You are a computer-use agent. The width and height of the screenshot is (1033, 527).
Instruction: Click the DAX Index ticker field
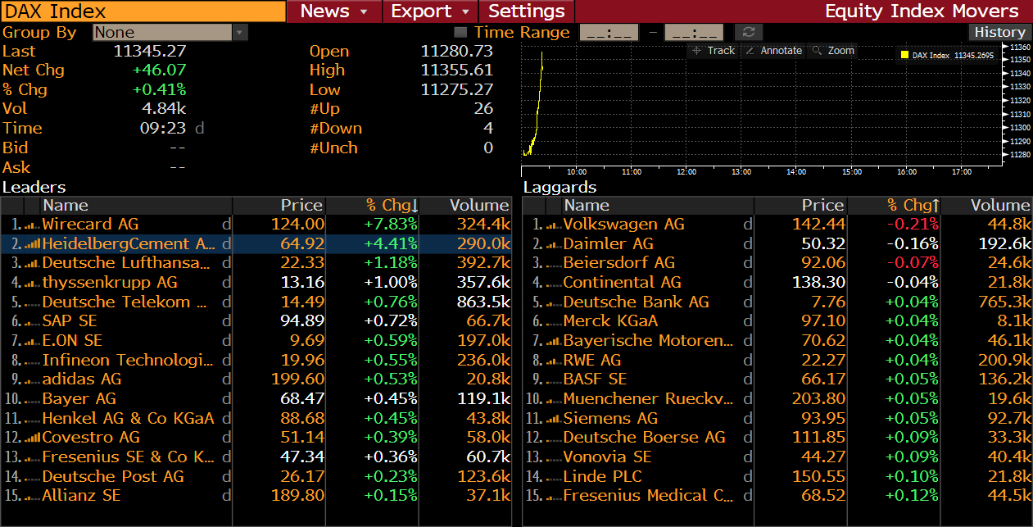pos(143,11)
